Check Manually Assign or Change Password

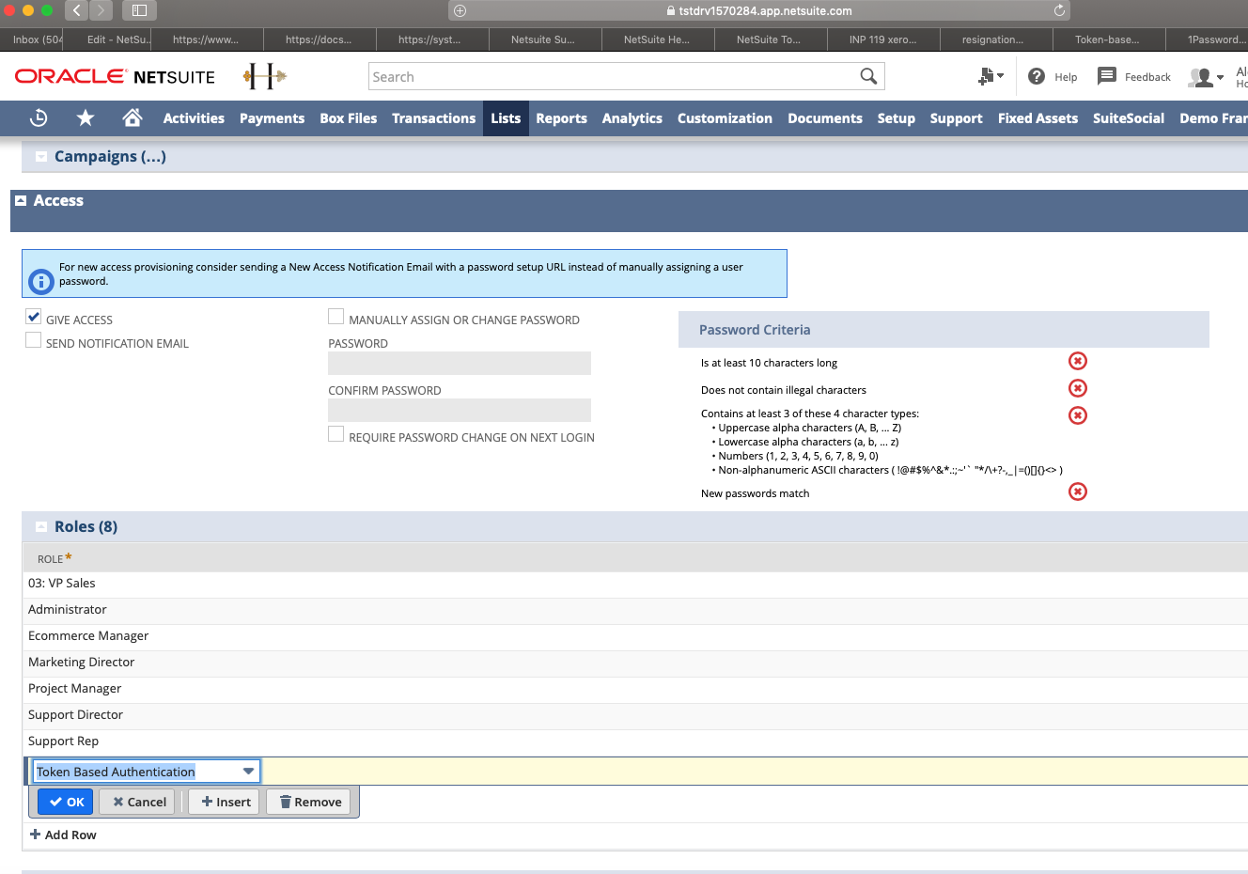tap(335, 317)
